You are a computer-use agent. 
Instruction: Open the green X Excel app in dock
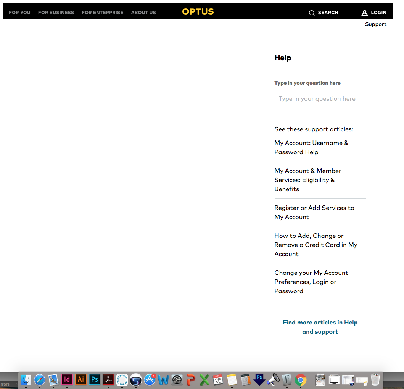click(x=204, y=380)
